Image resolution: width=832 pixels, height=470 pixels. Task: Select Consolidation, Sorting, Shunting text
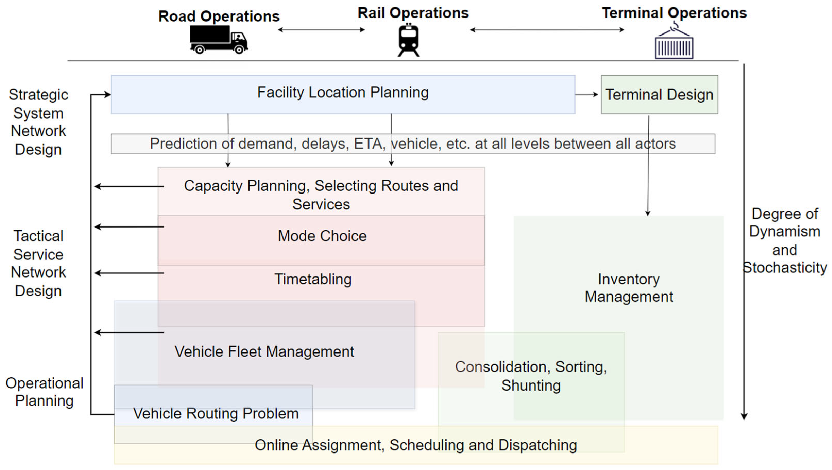click(x=531, y=376)
